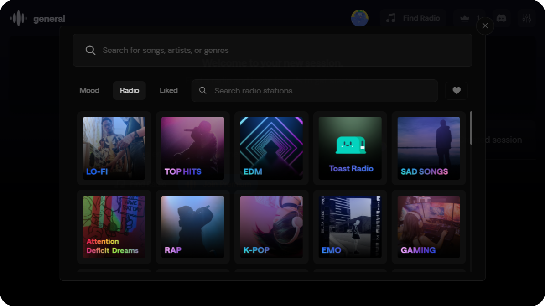Open the audio settings sliders icon

[526, 18]
